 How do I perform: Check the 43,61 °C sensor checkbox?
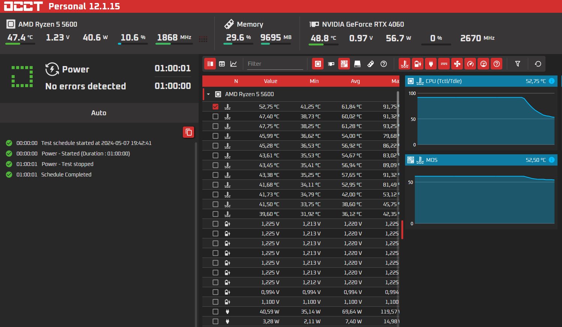215,155
